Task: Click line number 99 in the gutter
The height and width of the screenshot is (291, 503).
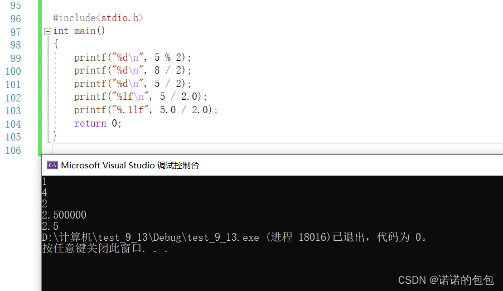Action: 16,59
